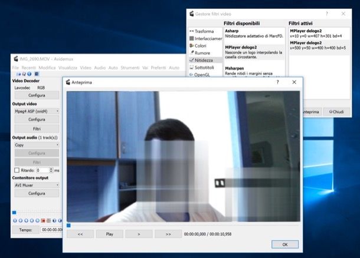Click Configura under Contenitore output

tap(37, 193)
